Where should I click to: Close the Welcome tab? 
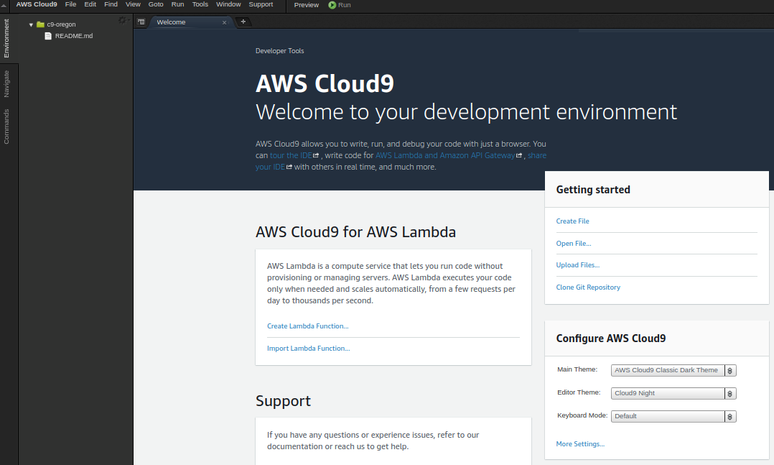tap(224, 22)
